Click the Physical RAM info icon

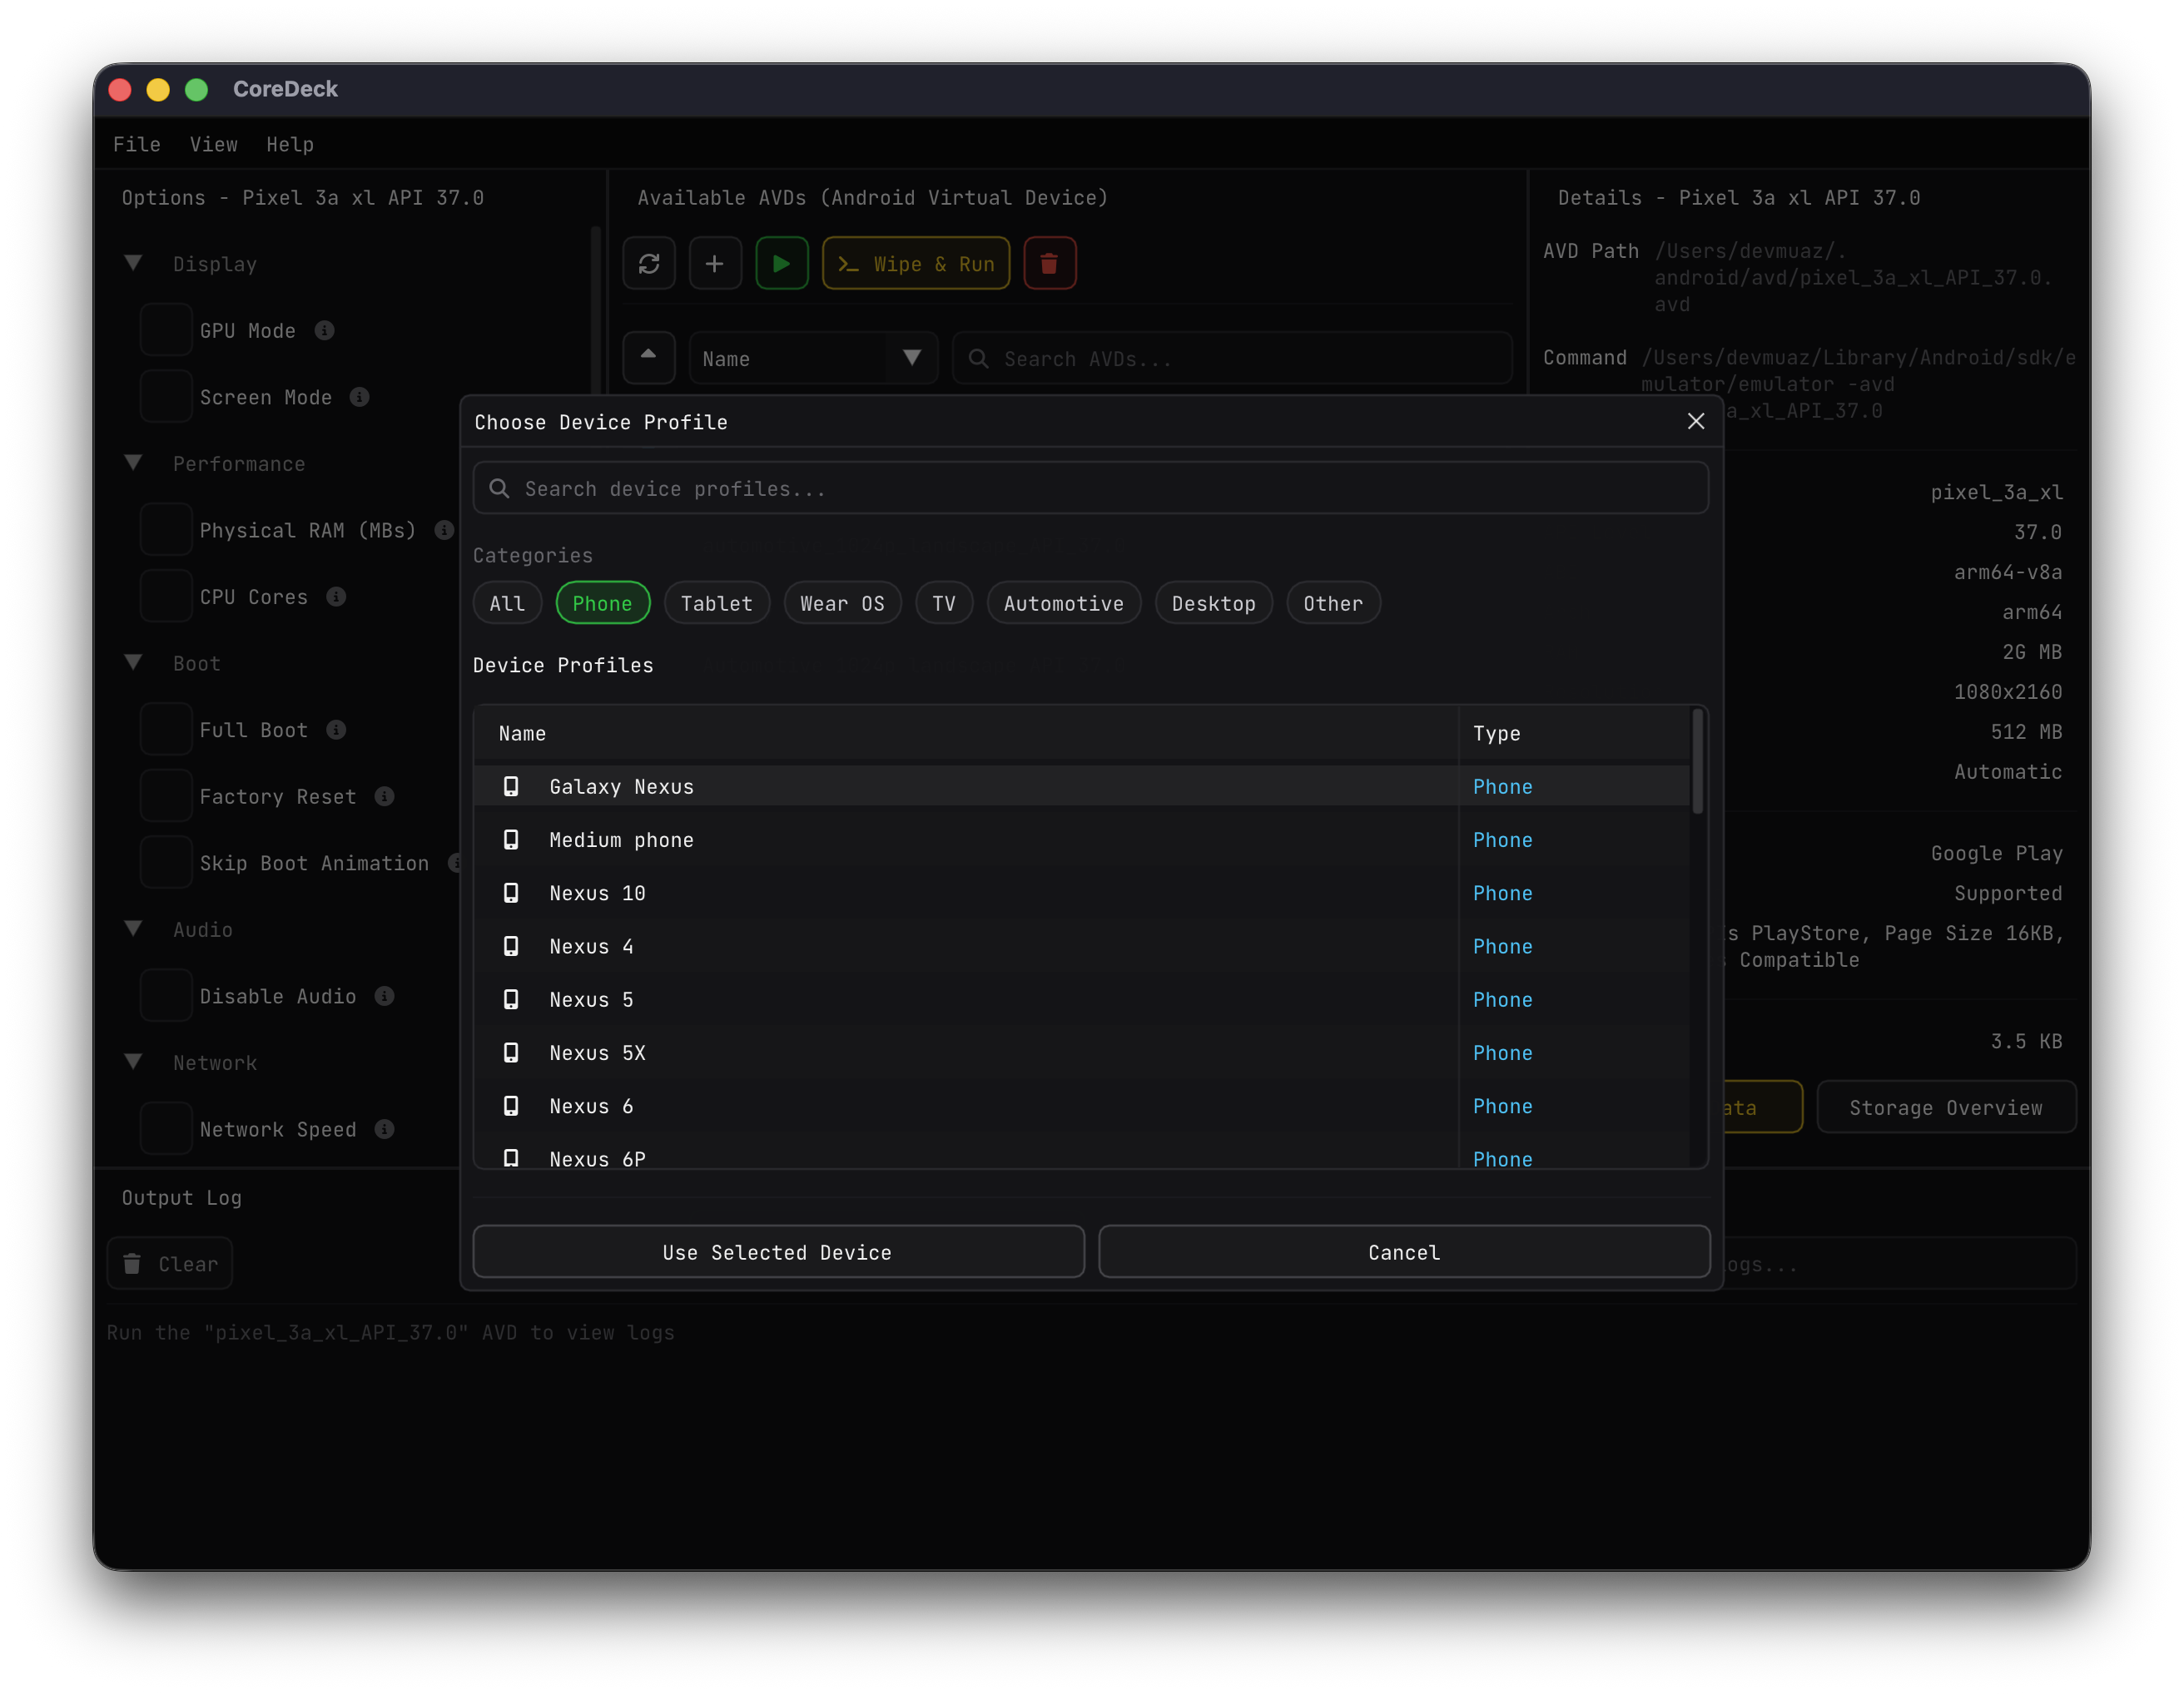click(x=444, y=530)
